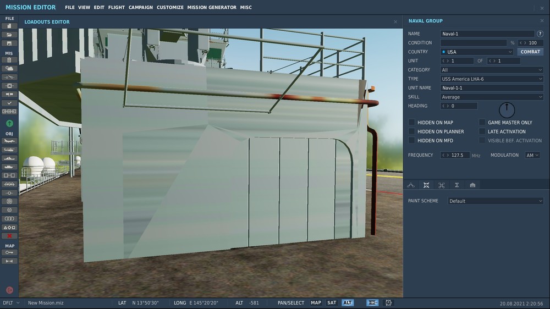The height and width of the screenshot is (309, 550).
Task: Select the ground vehicle tank tool
Action: (x=9, y=167)
